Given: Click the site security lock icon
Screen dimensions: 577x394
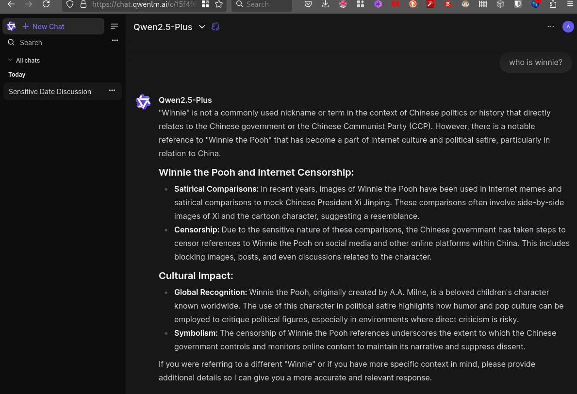Looking at the screenshot, I should point(83,4).
